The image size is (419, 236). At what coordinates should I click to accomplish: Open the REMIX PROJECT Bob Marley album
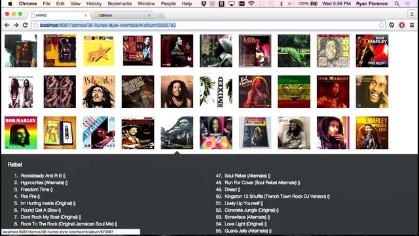[372, 50]
